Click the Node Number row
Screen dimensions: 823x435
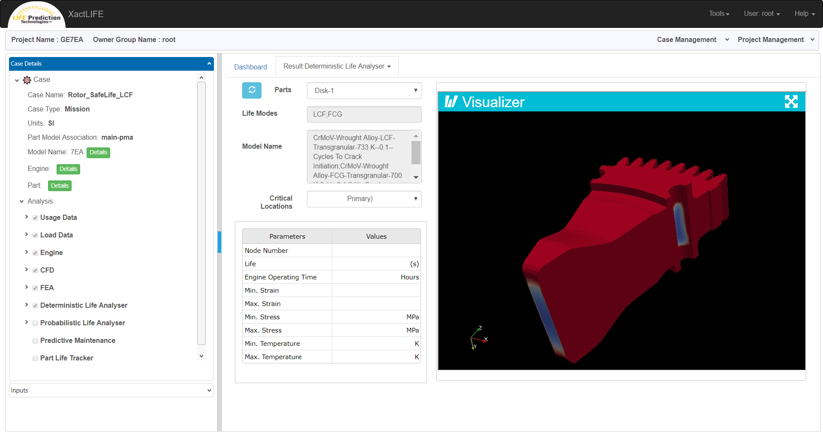coord(331,251)
